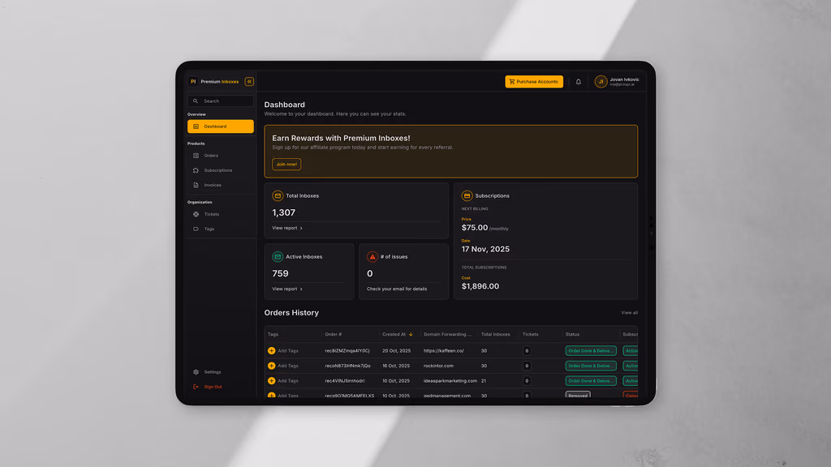
Task: Add tags plus icon for ideasparkmarketing.com order
Action: click(x=271, y=381)
